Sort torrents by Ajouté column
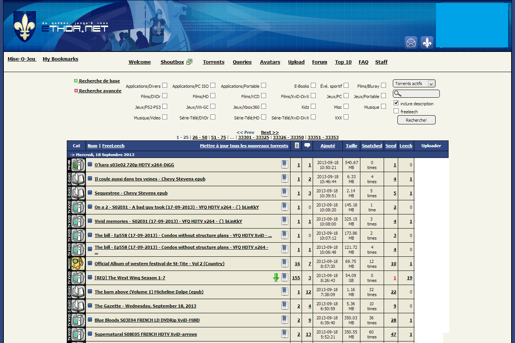This screenshot has width=515, height=343. click(328, 146)
